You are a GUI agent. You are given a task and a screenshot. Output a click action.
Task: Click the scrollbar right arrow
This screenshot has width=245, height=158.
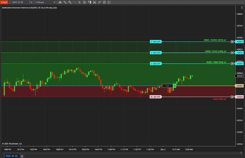click(243, 153)
